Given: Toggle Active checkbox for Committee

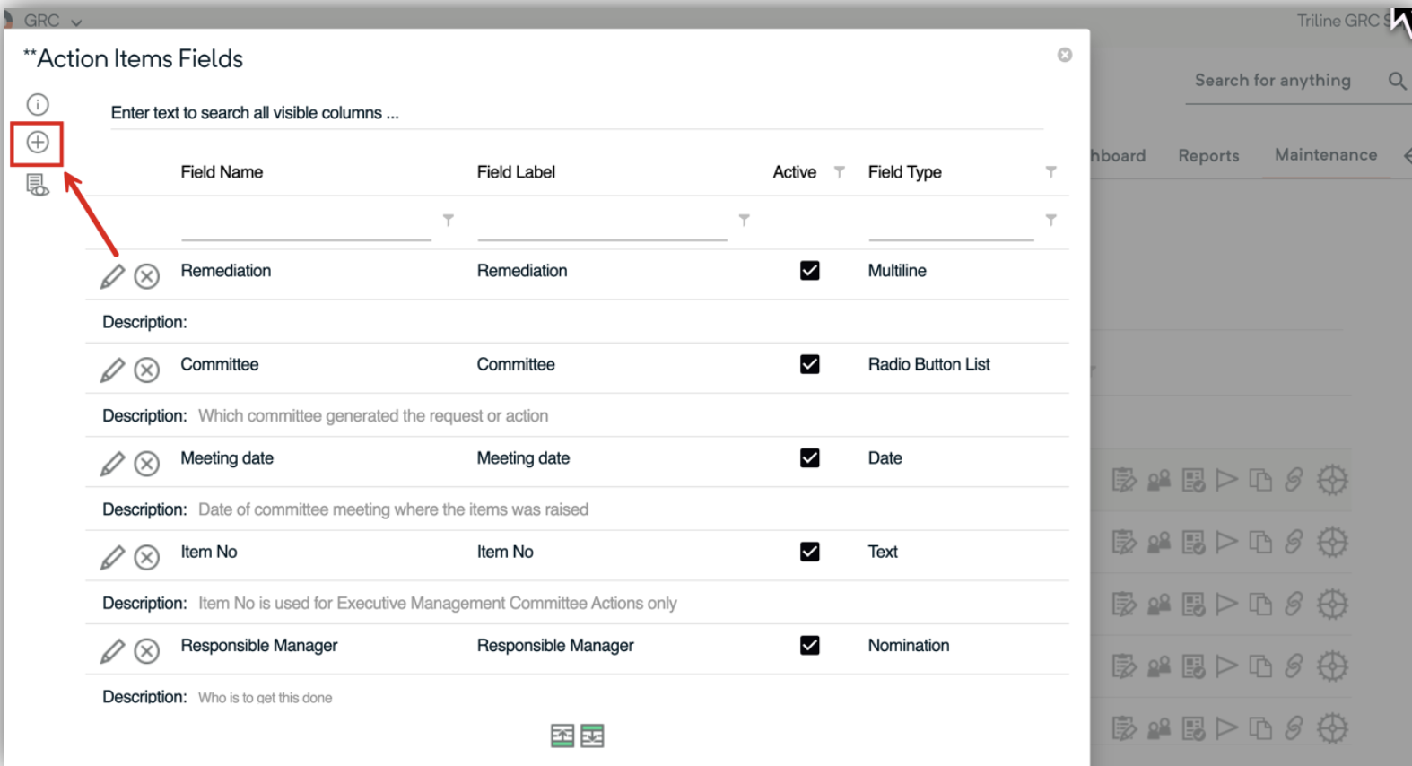Looking at the screenshot, I should click(x=809, y=364).
